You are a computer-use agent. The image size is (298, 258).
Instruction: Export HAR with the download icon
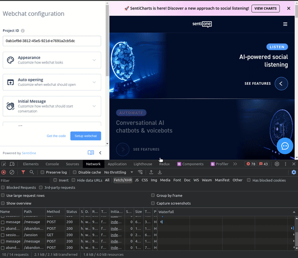click(x=160, y=172)
